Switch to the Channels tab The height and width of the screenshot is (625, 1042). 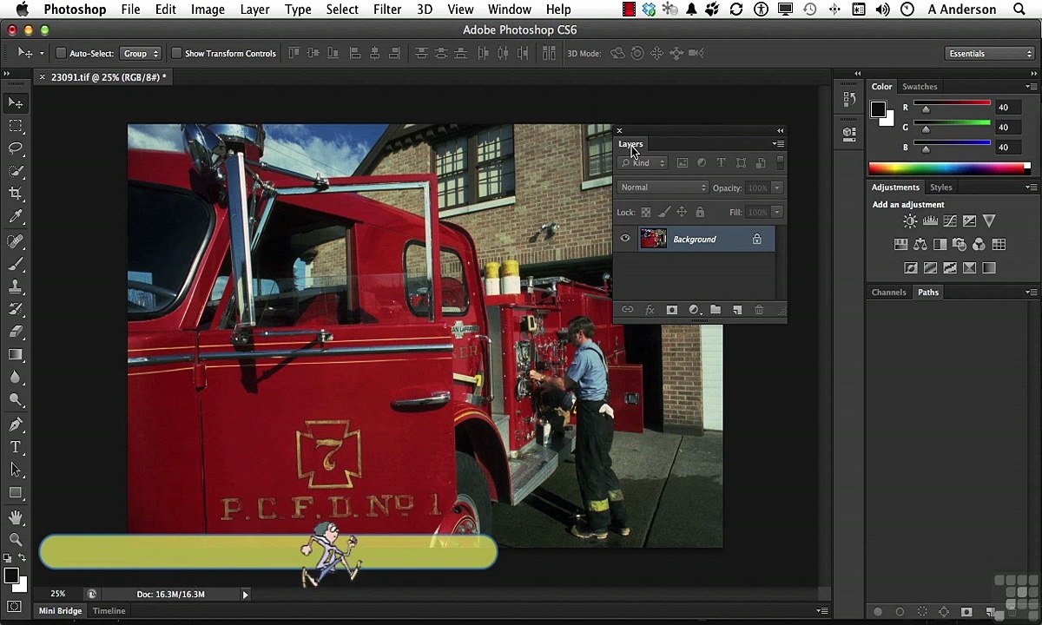[x=888, y=293]
